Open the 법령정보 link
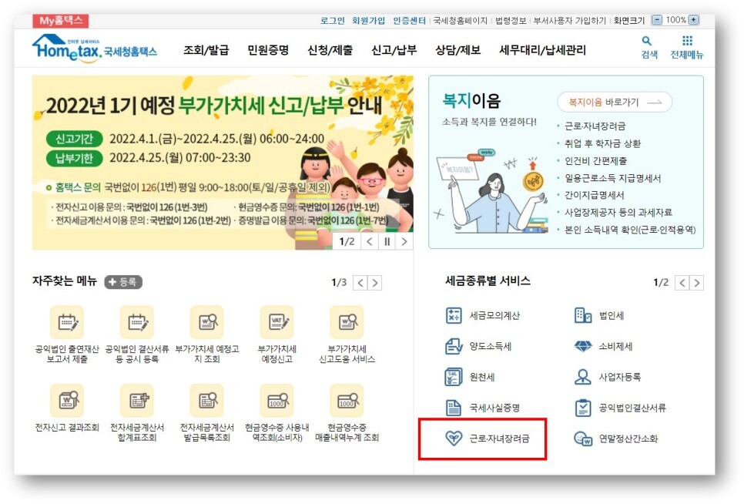Screen dimensions: 744x504 (x=511, y=20)
